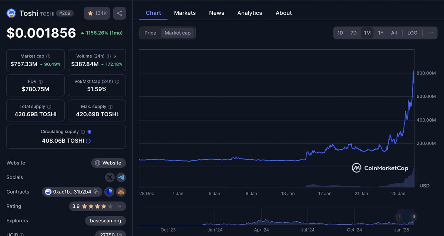Open the X (Twitter) social link
This screenshot has width=444, height=236.
[110, 177]
